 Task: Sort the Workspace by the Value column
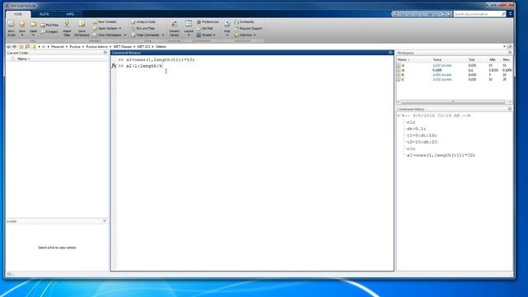tap(437, 59)
